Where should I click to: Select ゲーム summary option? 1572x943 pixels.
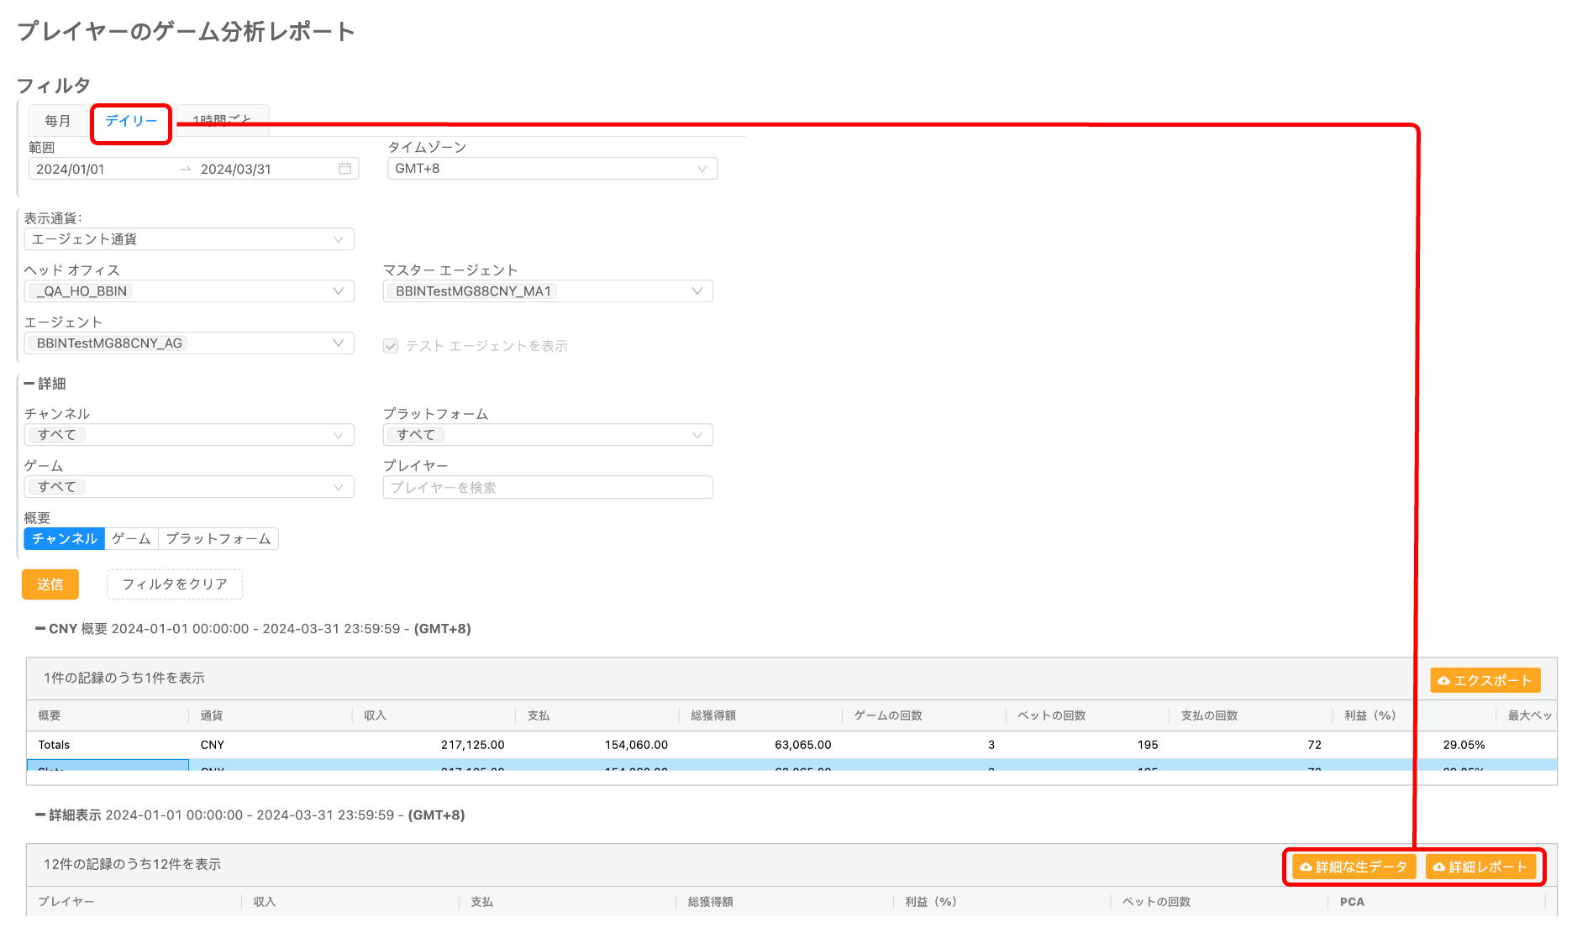point(131,539)
